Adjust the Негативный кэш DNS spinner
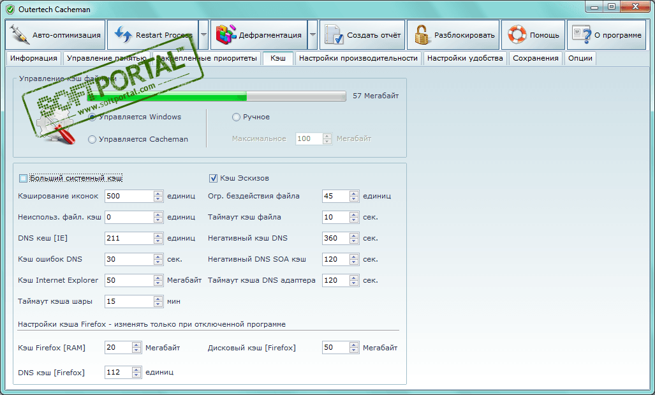Image resolution: width=655 pixels, height=395 pixels. pos(354,238)
